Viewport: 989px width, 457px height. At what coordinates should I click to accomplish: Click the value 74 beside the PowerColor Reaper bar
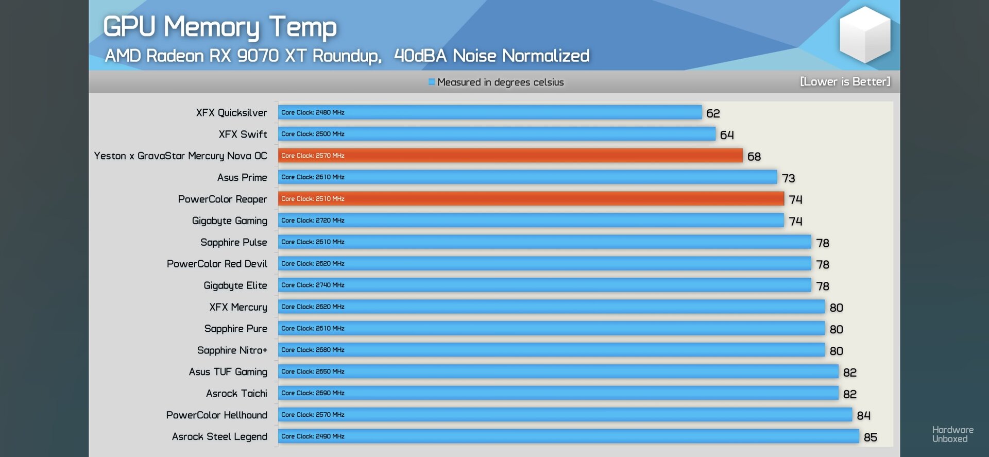point(795,199)
